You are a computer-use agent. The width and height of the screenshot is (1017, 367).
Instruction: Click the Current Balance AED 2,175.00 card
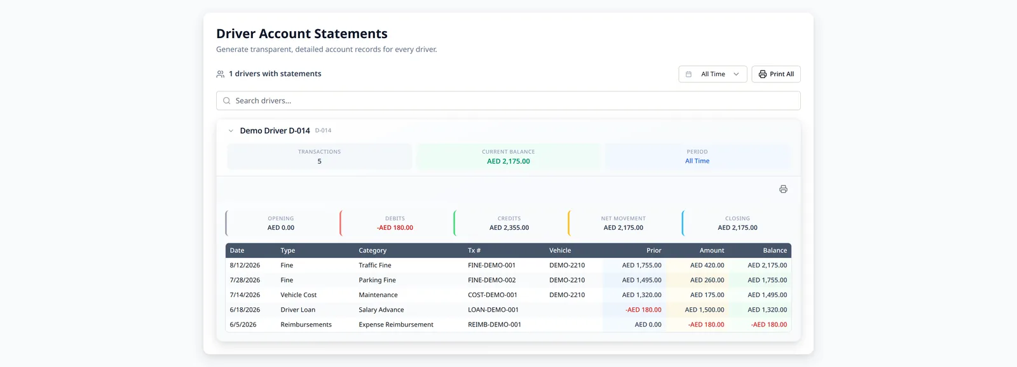tap(508, 156)
